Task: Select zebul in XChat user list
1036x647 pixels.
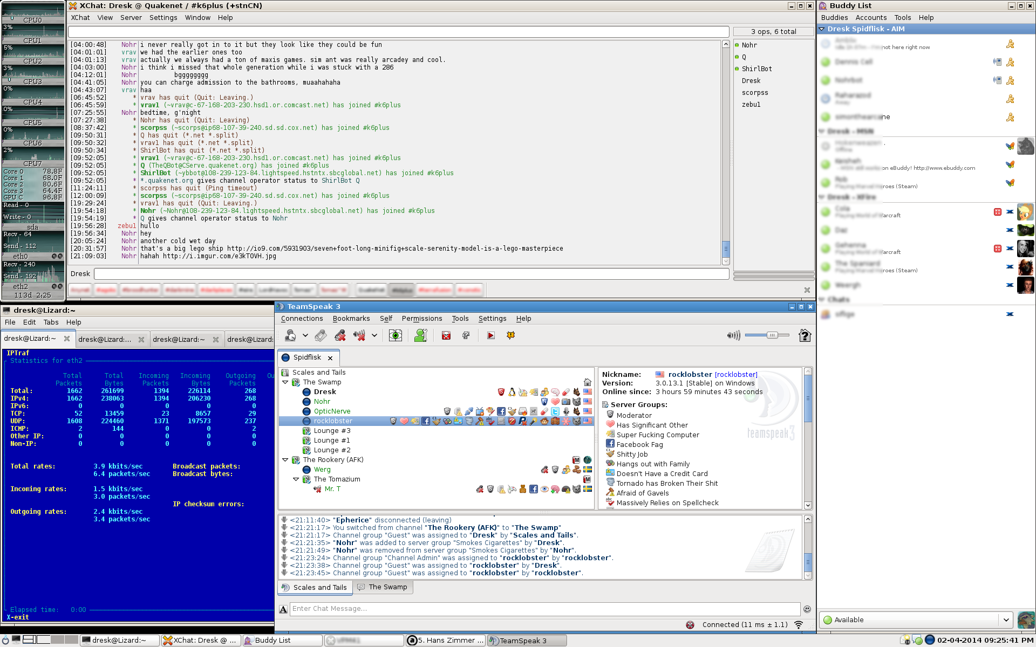Action: 751,105
